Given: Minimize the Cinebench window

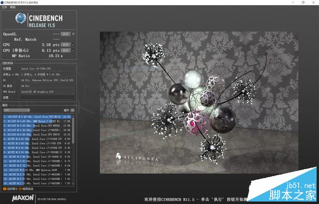Looking at the screenshot, I should [293, 2].
